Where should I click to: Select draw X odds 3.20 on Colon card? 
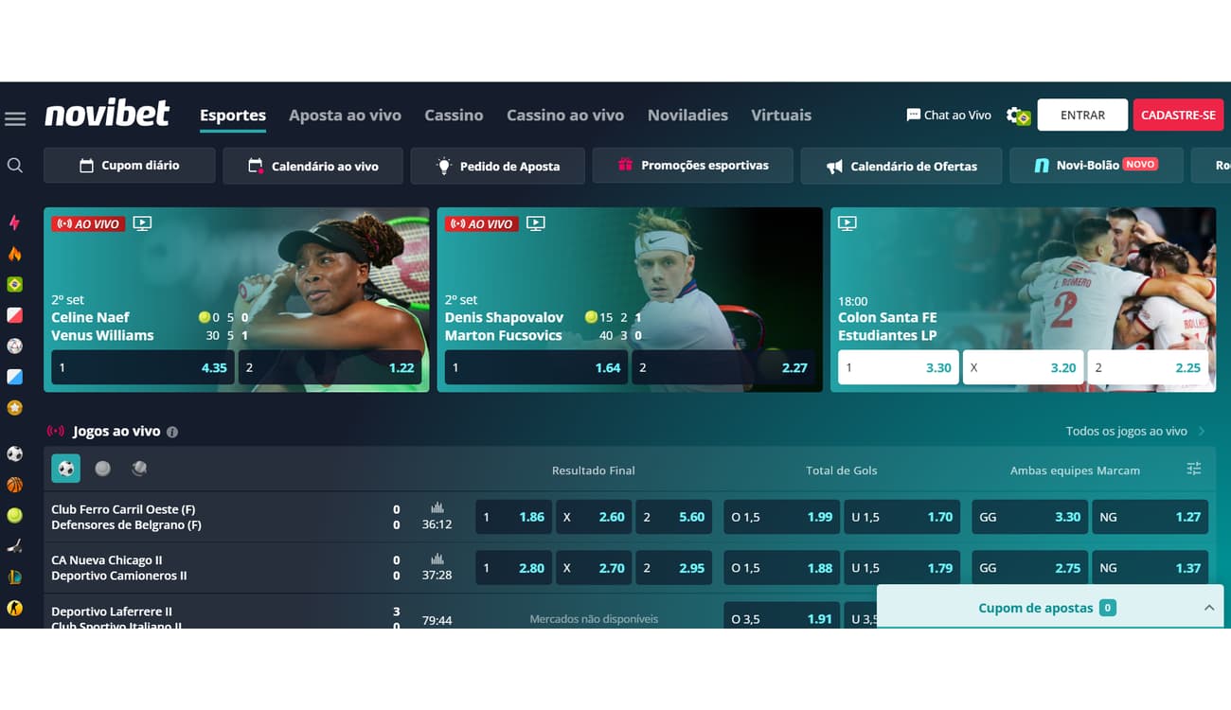pyautogui.click(x=1024, y=367)
